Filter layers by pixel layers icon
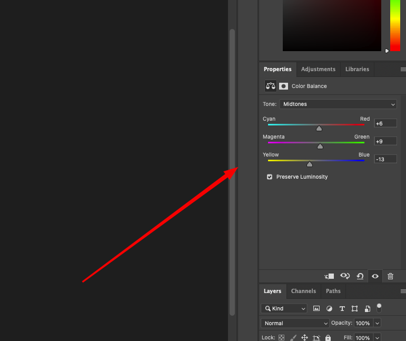Viewport: 406px width, 341px height. 316,309
